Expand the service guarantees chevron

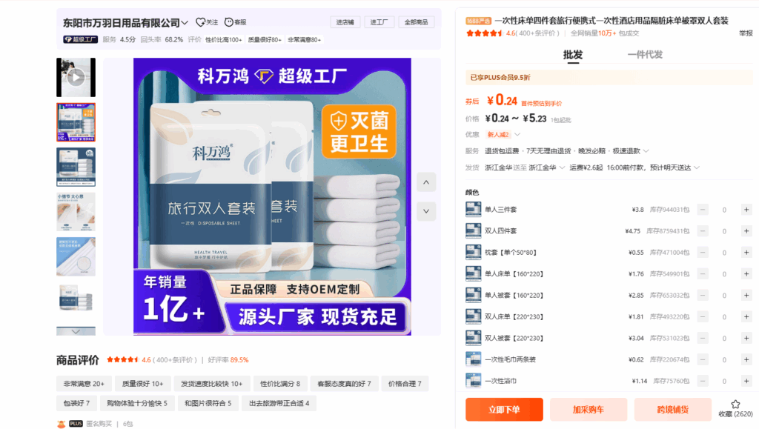click(x=646, y=151)
